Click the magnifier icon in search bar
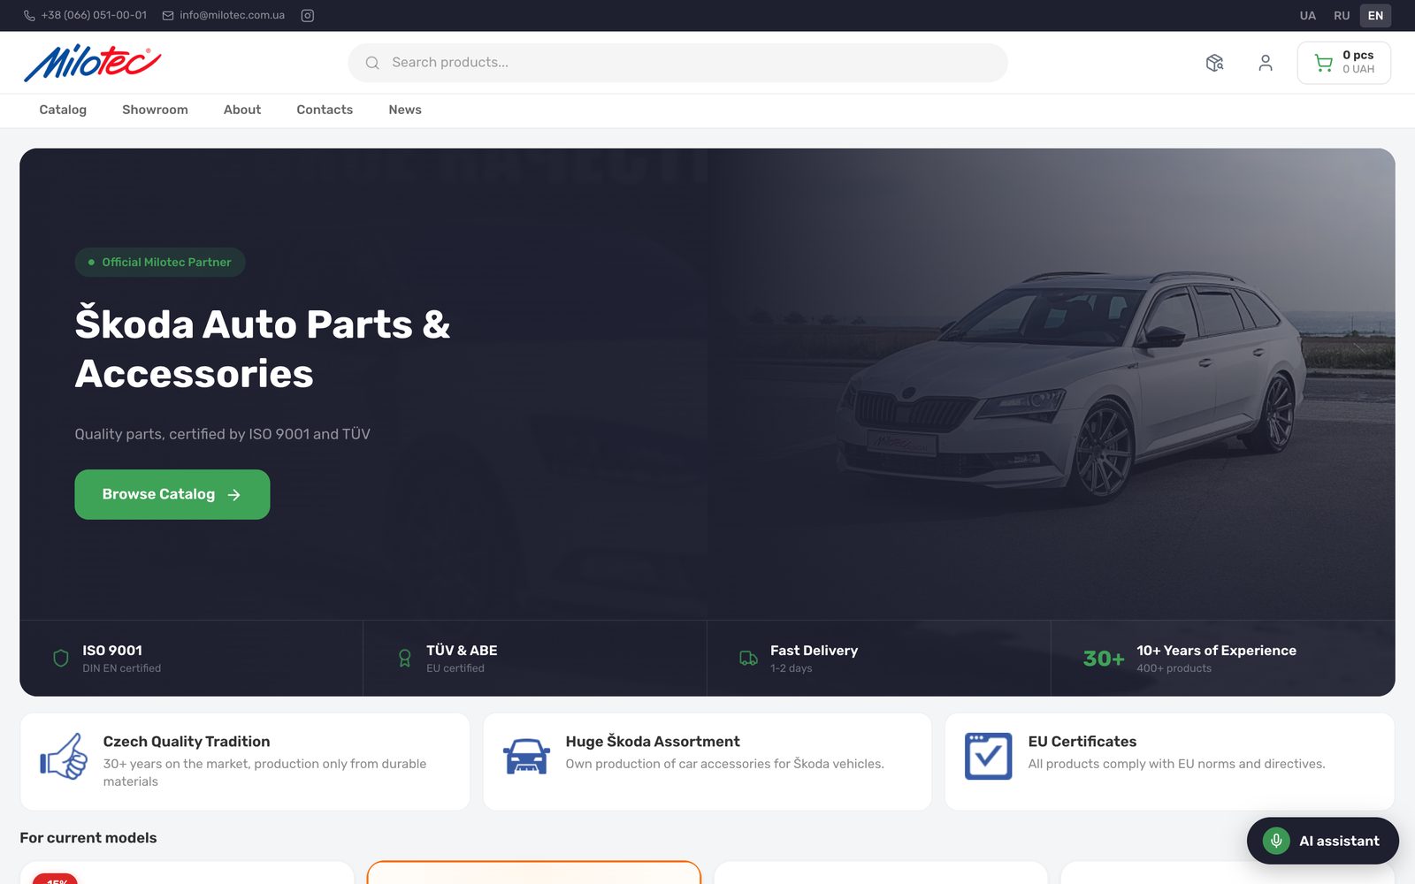 [x=372, y=63]
